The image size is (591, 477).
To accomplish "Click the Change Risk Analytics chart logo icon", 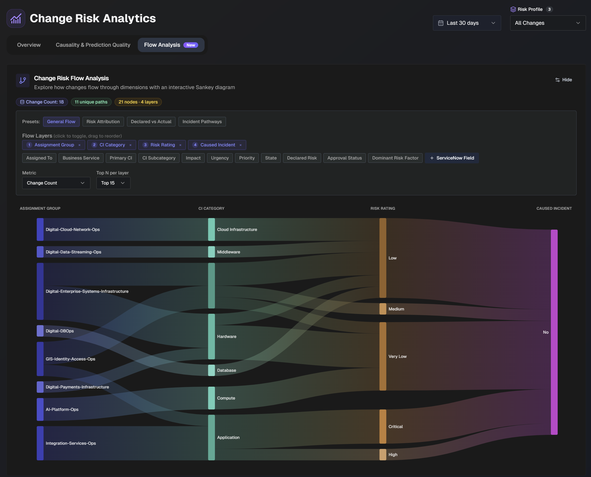I will (16, 18).
